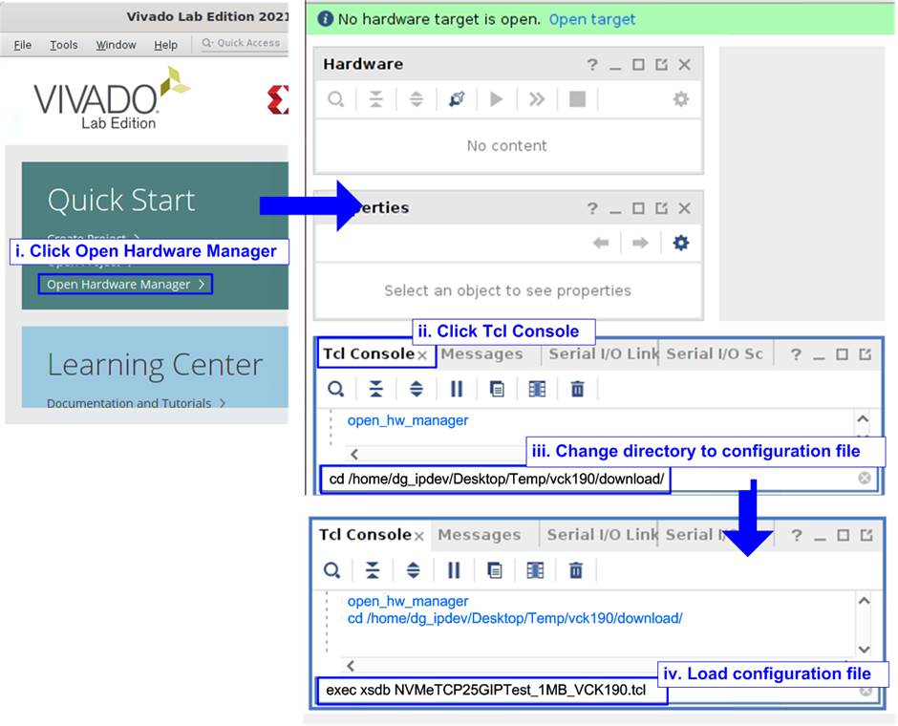
Task: Click the Properties panel settings gear
Action: tap(680, 244)
